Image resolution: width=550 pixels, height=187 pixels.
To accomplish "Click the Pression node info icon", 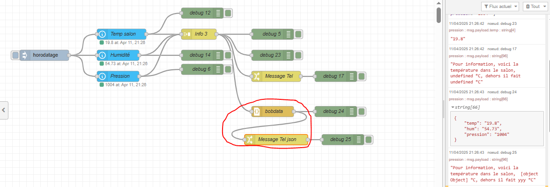I will coord(103,76).
